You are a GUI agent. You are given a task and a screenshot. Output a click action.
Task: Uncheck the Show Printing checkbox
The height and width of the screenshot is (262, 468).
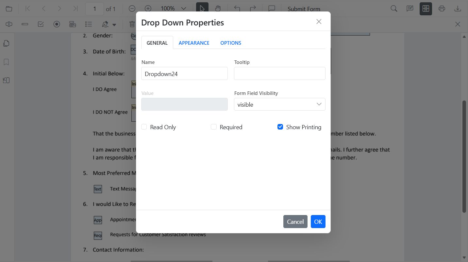pyautogui.click(x=280, y=127)
